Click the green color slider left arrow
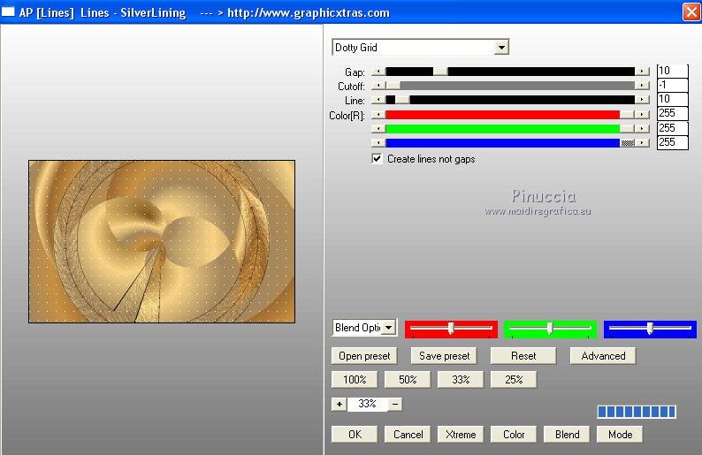 coord(378,129)
